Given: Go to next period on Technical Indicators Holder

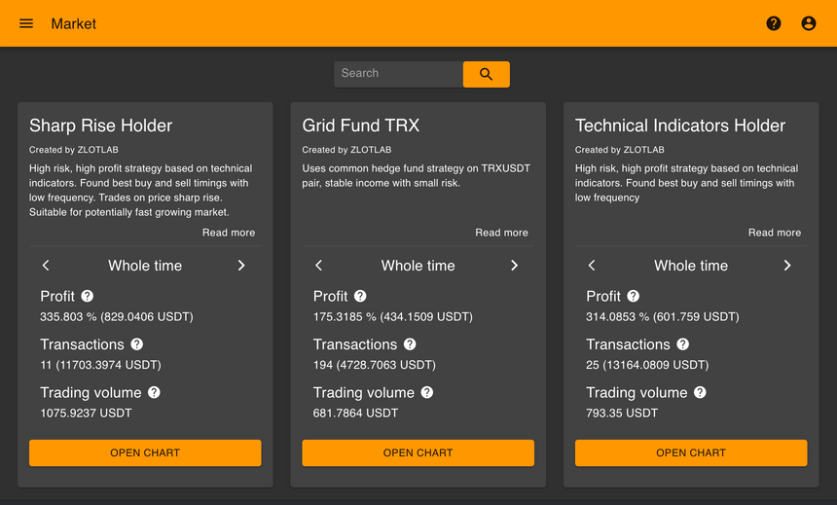Looking at the screenshot, I should (x=787, y=266).
